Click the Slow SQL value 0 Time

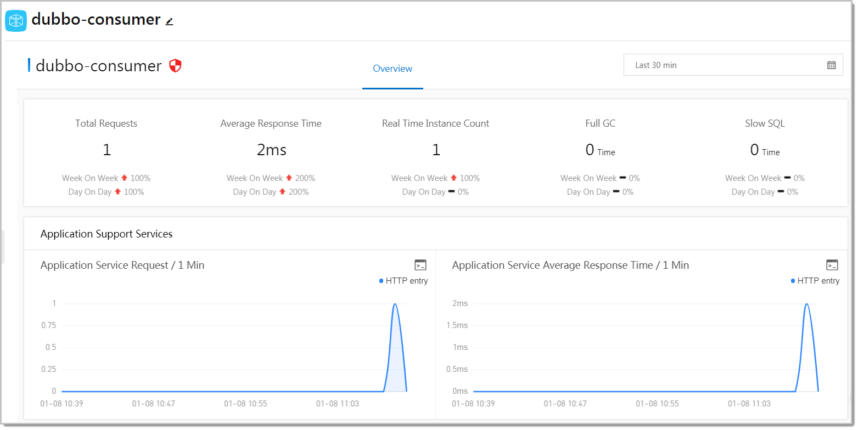[x=765, y=150]
